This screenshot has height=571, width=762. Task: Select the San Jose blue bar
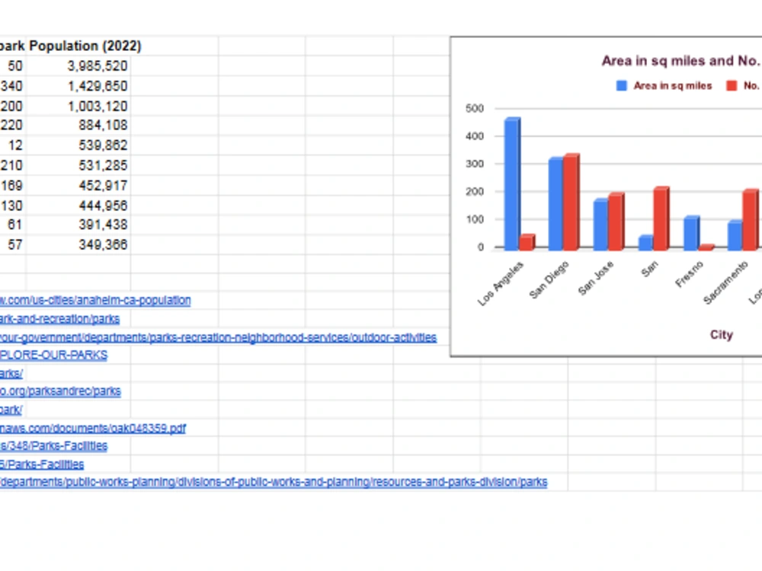point(601,225)
